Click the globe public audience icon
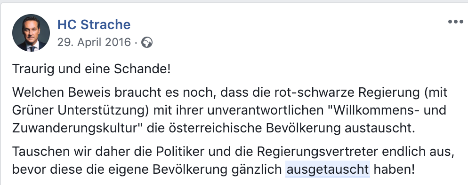Screen dimensions: 468x185 pyautogui.click(x=146, y=43)
